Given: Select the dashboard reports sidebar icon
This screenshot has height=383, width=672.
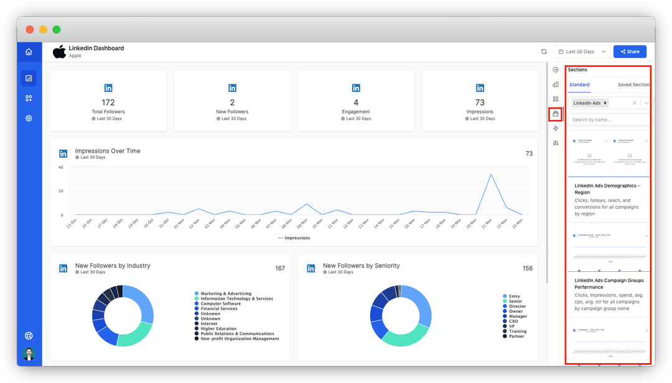Looking at the screenshot, I should [29, 78].
